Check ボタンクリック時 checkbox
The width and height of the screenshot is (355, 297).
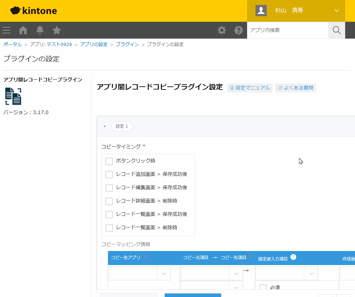109,161
